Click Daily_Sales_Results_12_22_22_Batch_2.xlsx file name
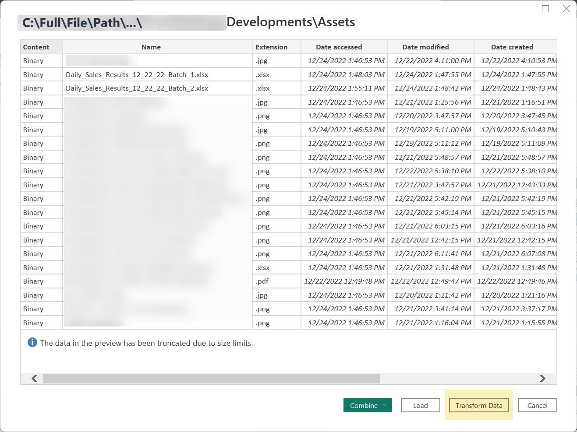This screenshot has height=432, width=577. coord(137,88)
